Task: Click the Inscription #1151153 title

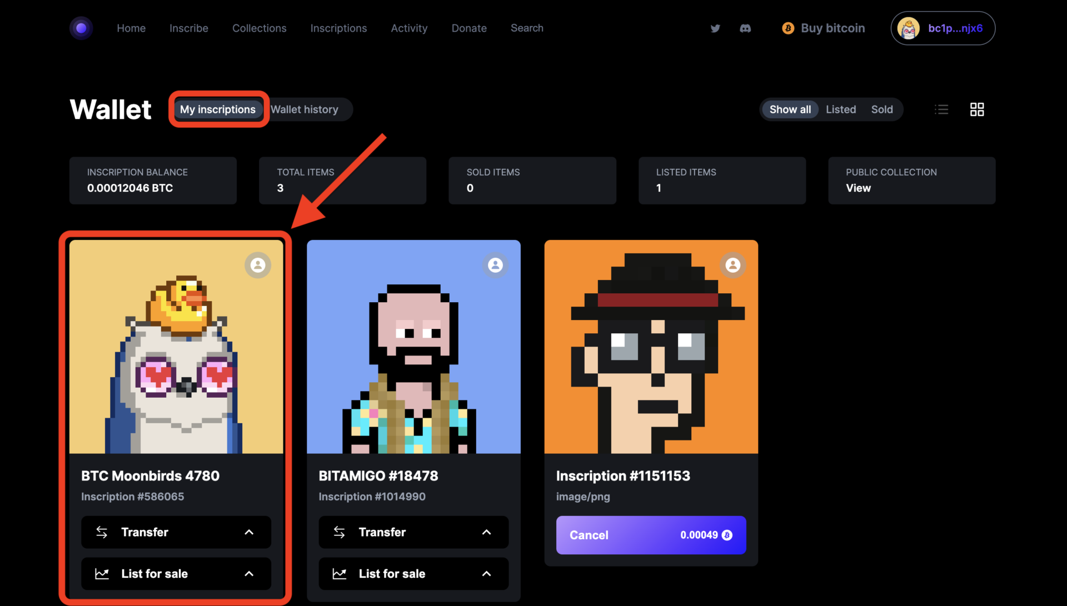Action: tap(623, 476)
